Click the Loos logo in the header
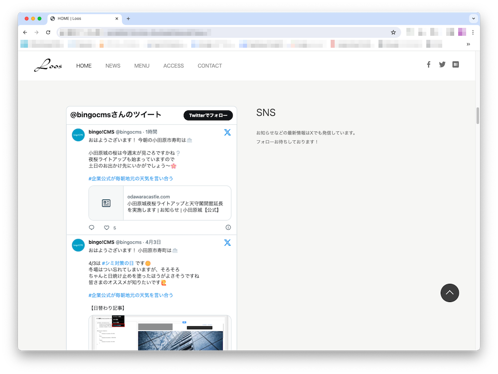The height and width of the screenshot is (374, 498). (48, 65)
